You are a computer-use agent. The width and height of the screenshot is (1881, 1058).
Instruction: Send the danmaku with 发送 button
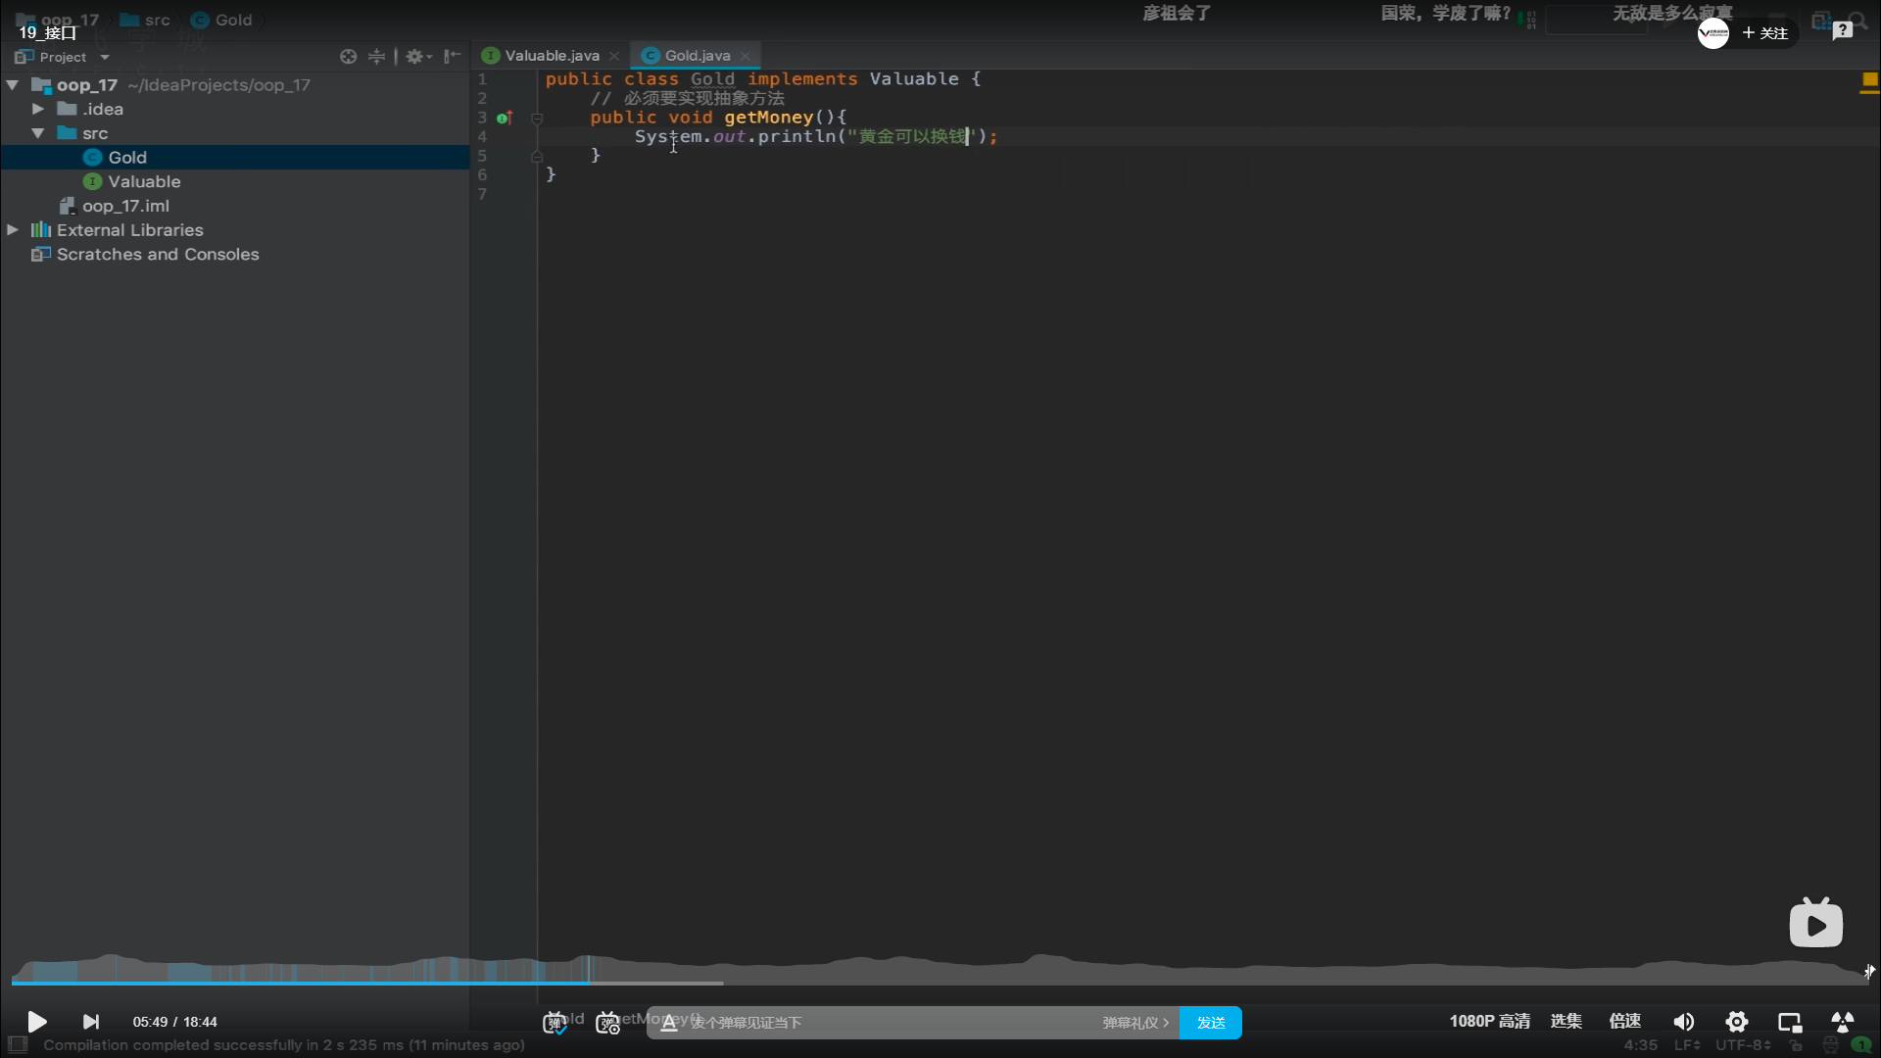1211,1023
